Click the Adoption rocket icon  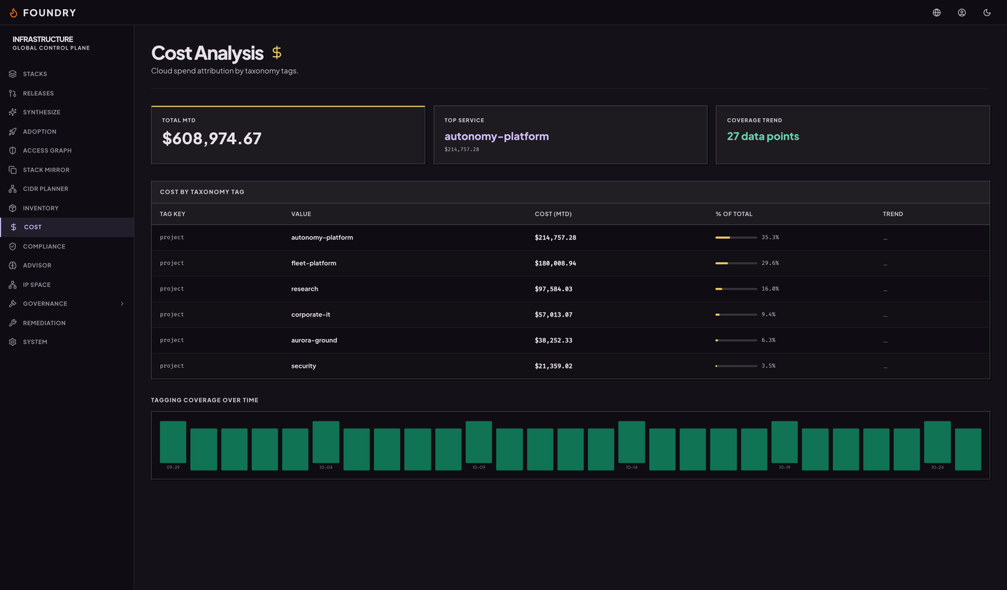pos(13,131)
